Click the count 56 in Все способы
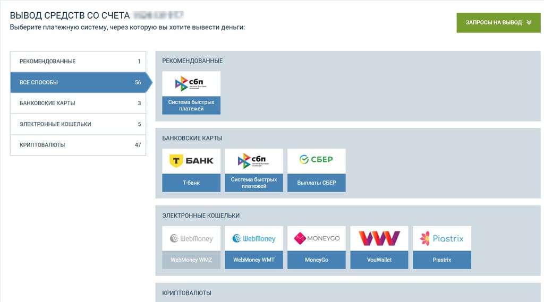The image size is (544, 302). 138,82
